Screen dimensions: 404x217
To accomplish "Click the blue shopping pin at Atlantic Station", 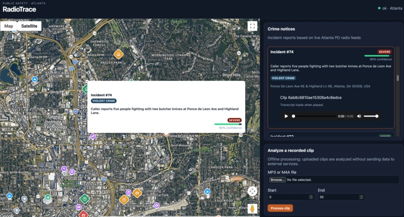I will coord(35,79).
